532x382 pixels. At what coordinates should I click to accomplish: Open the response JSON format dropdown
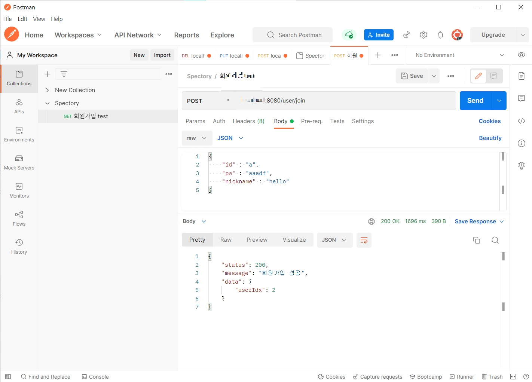click(334, 240)
